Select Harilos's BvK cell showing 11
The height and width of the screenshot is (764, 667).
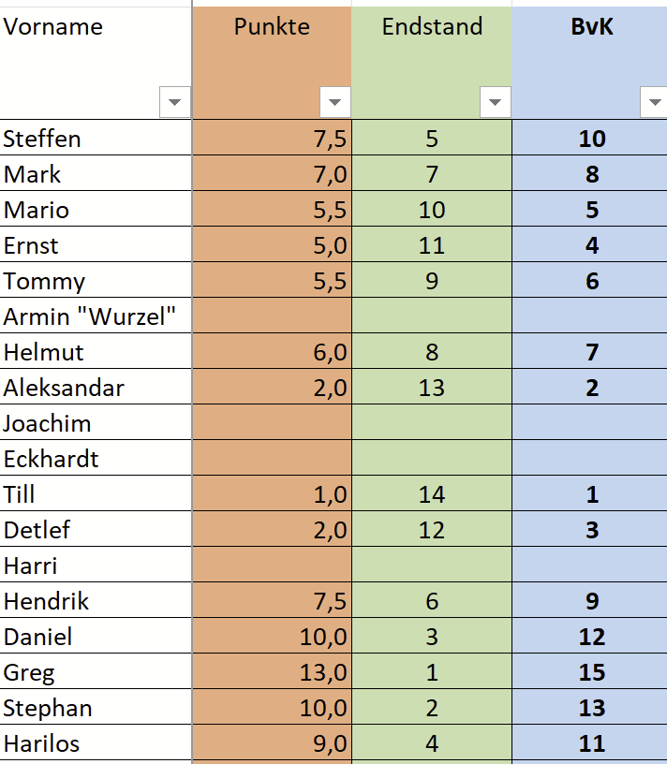pyautogui.click(x=591, y=744)
